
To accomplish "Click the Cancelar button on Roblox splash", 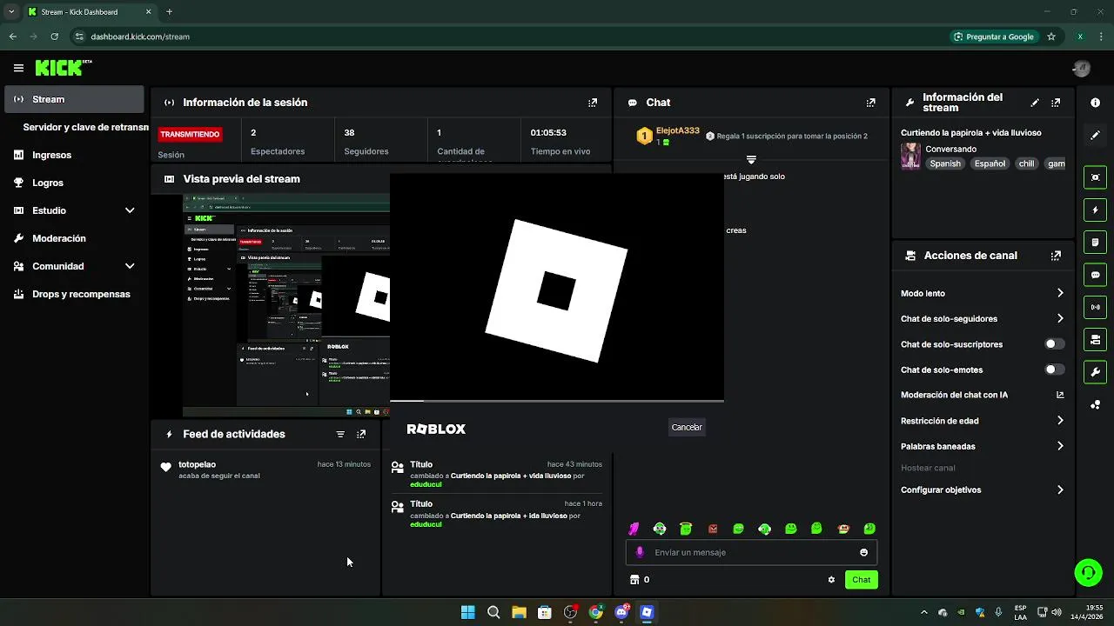I will pos(687,427).
